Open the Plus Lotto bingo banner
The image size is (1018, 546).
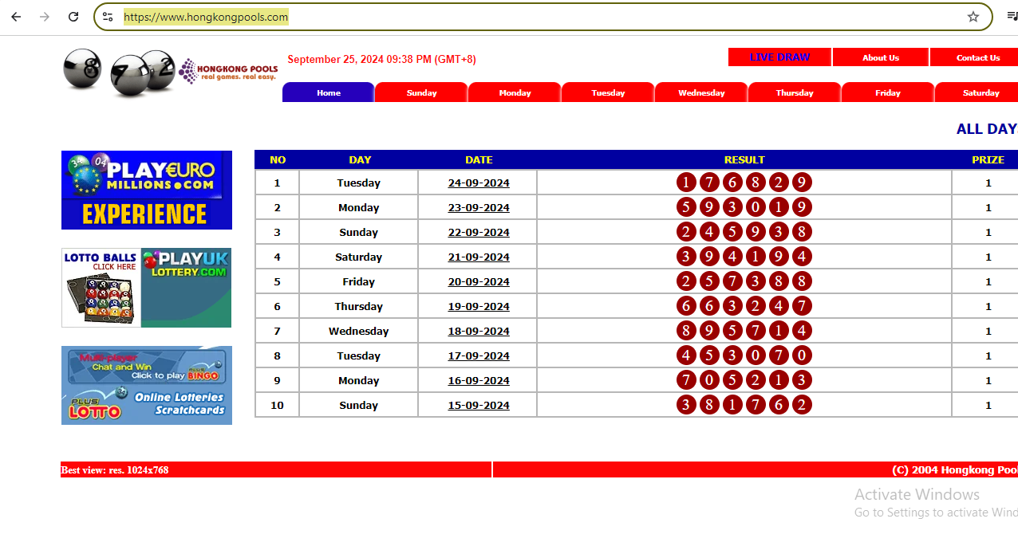pos(147,385)
